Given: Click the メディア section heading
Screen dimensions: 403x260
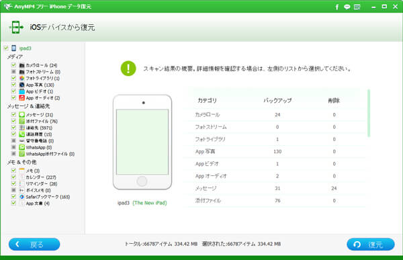Looking at the screenshot, I should click(x=15, y=57).
